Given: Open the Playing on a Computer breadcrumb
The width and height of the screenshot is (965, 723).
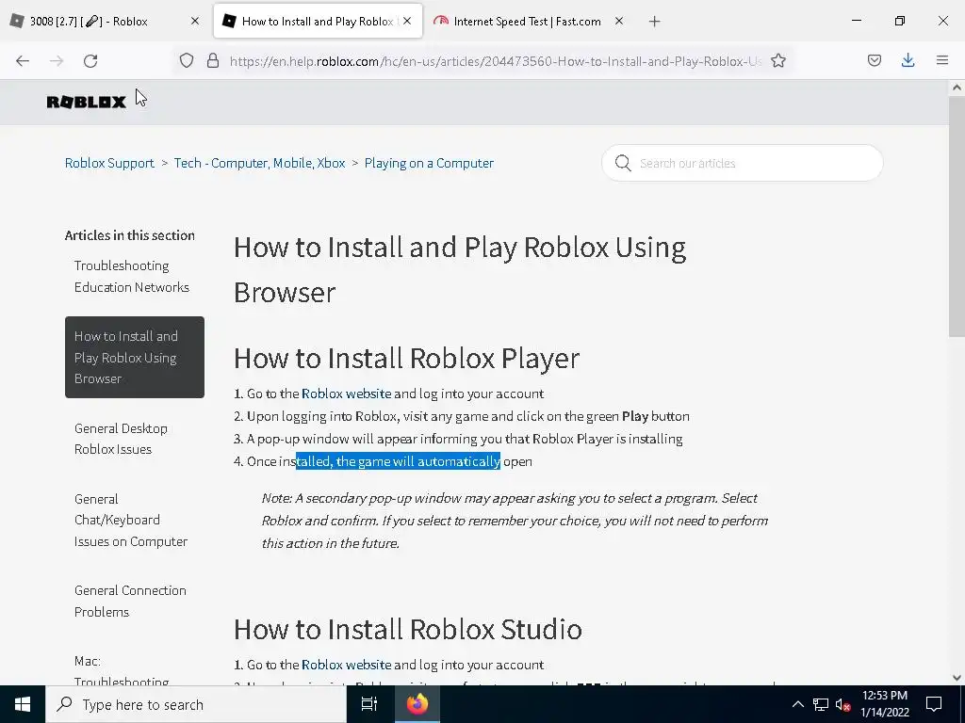Looking at the screenshot, I should 429,163.
